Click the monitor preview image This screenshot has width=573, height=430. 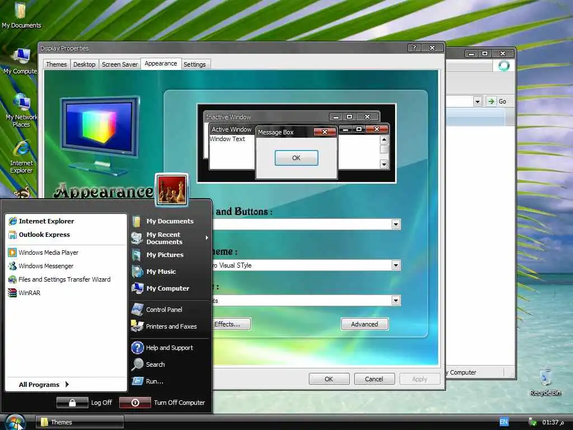tap(100, 134)
